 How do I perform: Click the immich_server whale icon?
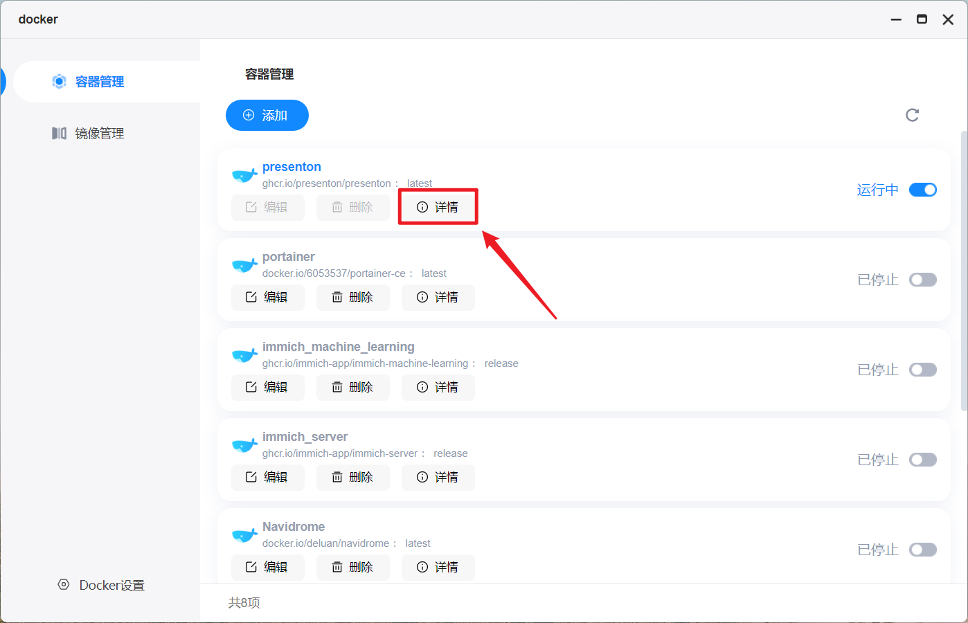(244, 445)
